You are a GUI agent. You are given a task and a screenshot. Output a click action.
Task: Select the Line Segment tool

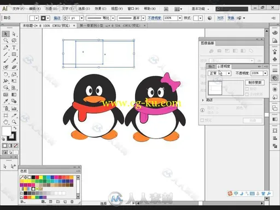click(5, 54)
